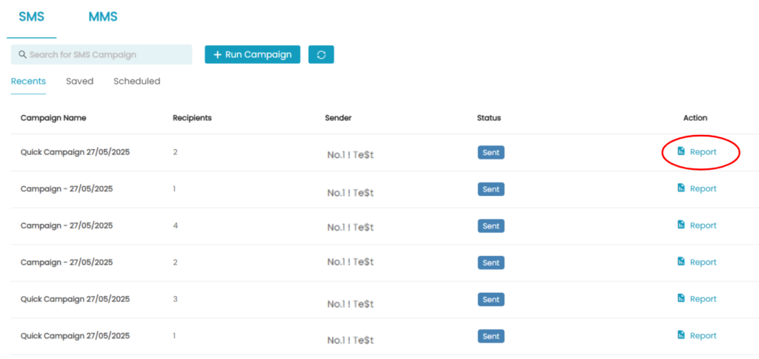Show the Scheduled campaigns tab
Screen dimensions: 759x359
pos(137,82)
